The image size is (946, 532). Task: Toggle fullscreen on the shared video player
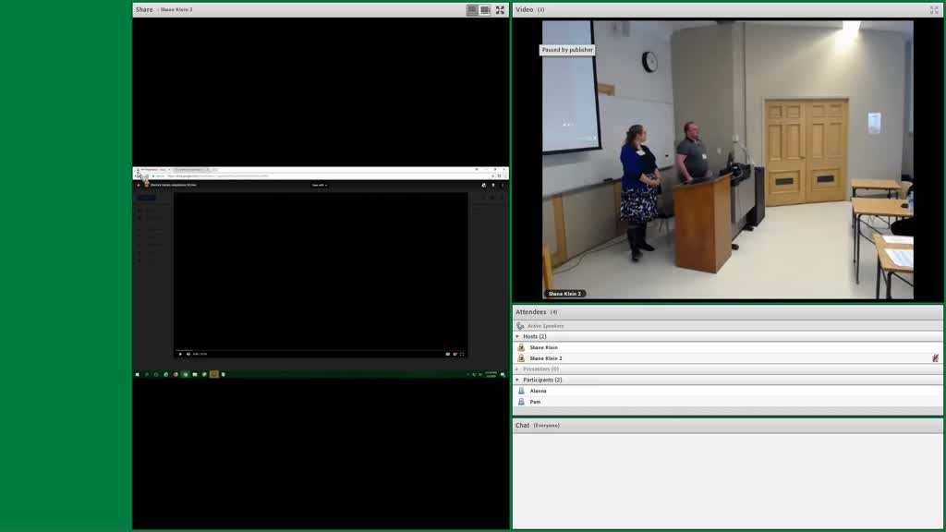[x=462, y=354]
